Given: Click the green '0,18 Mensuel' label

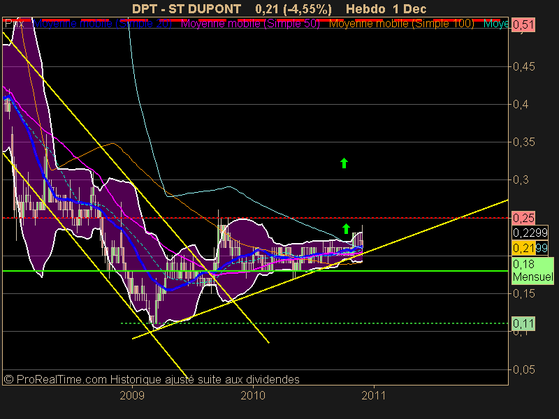Looking at the screenshot, I should [532, 270].
